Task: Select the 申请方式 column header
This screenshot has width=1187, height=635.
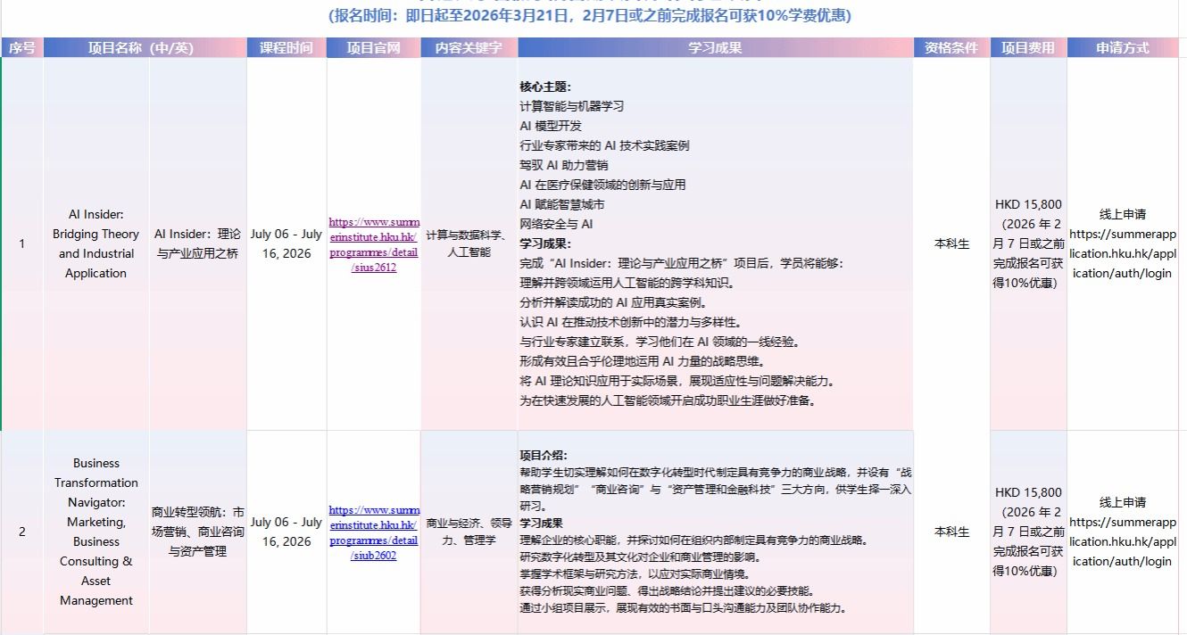Action: (1123, 48)
